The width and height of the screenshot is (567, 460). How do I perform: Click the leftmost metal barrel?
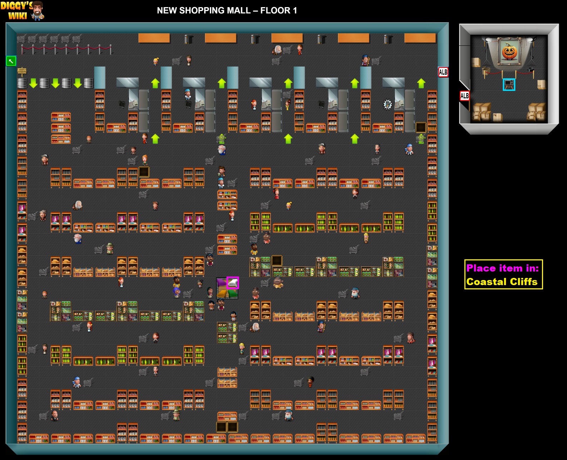22,83
